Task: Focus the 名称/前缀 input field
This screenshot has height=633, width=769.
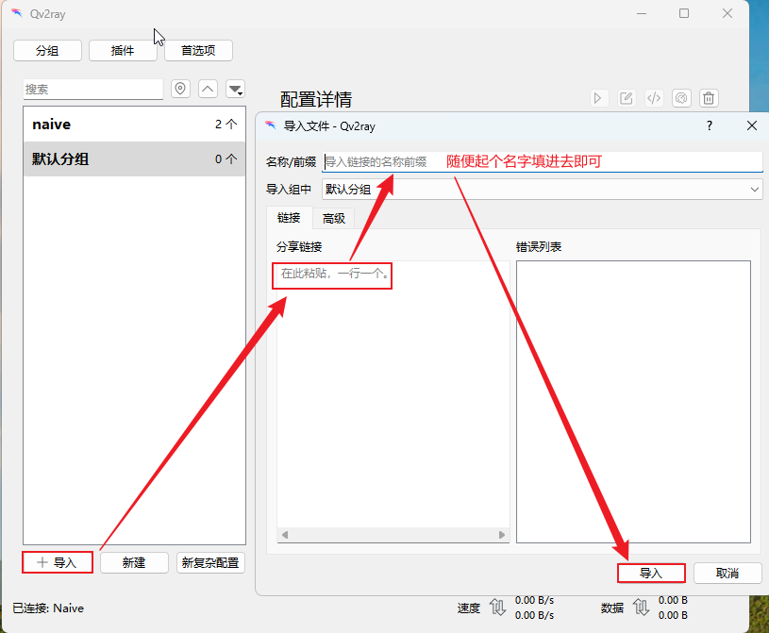Action: click(542, 162)
